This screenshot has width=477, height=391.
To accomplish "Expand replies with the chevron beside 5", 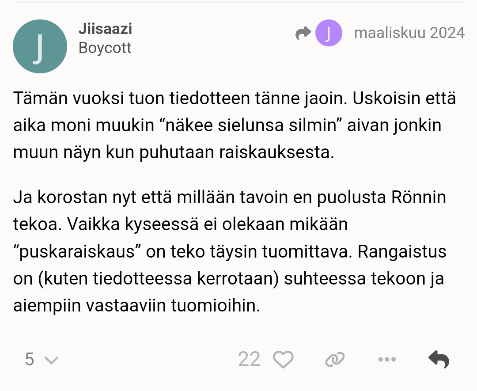I will pyautogui.click(x=52, y=360).
